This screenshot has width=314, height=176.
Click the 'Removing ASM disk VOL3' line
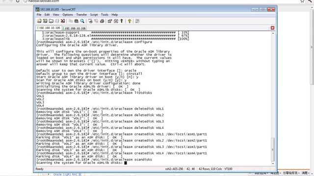(x=70, y=125)
